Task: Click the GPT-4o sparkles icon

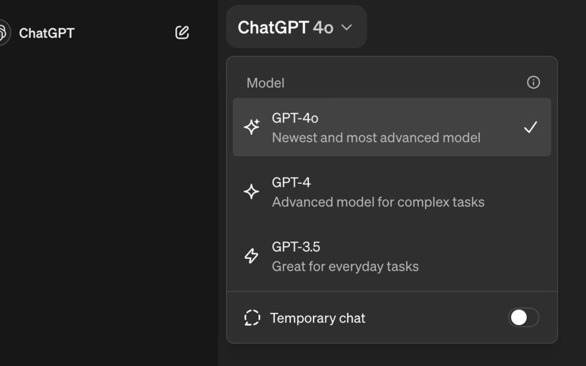Action: (x=252, y=127)
